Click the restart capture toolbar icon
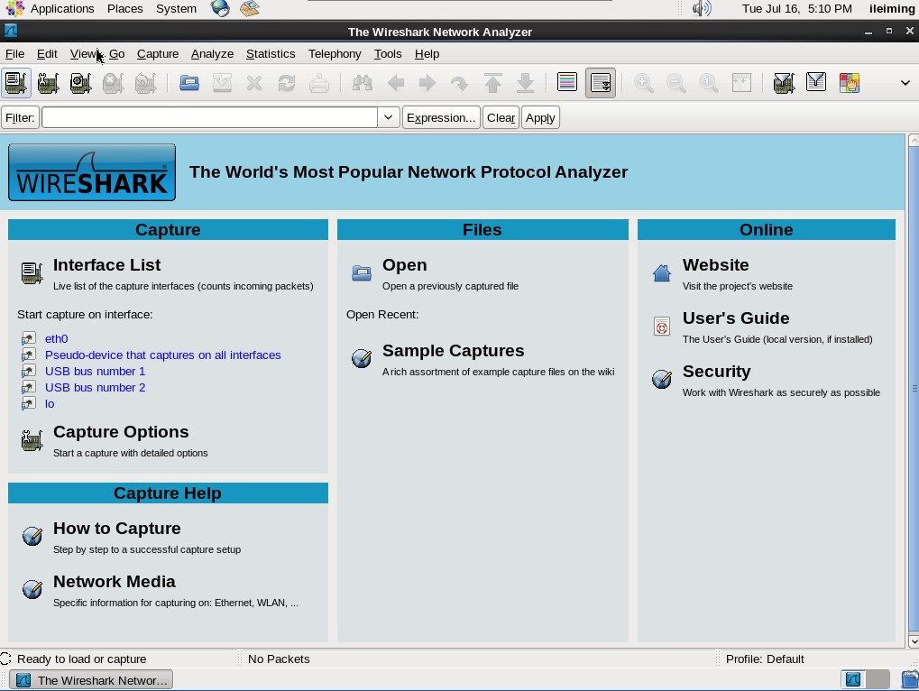Image resolution: width=919 pixels, height=691 pixels. coord(145,83)
